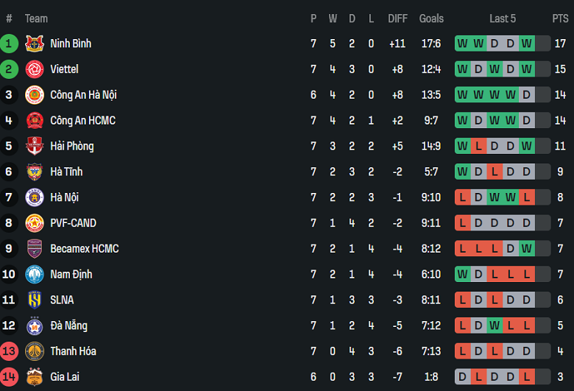This screenshot has height=391, width=574.
Task: Click Hà Tĩnh's red loss result badge
Action: (x=495, y=172)
